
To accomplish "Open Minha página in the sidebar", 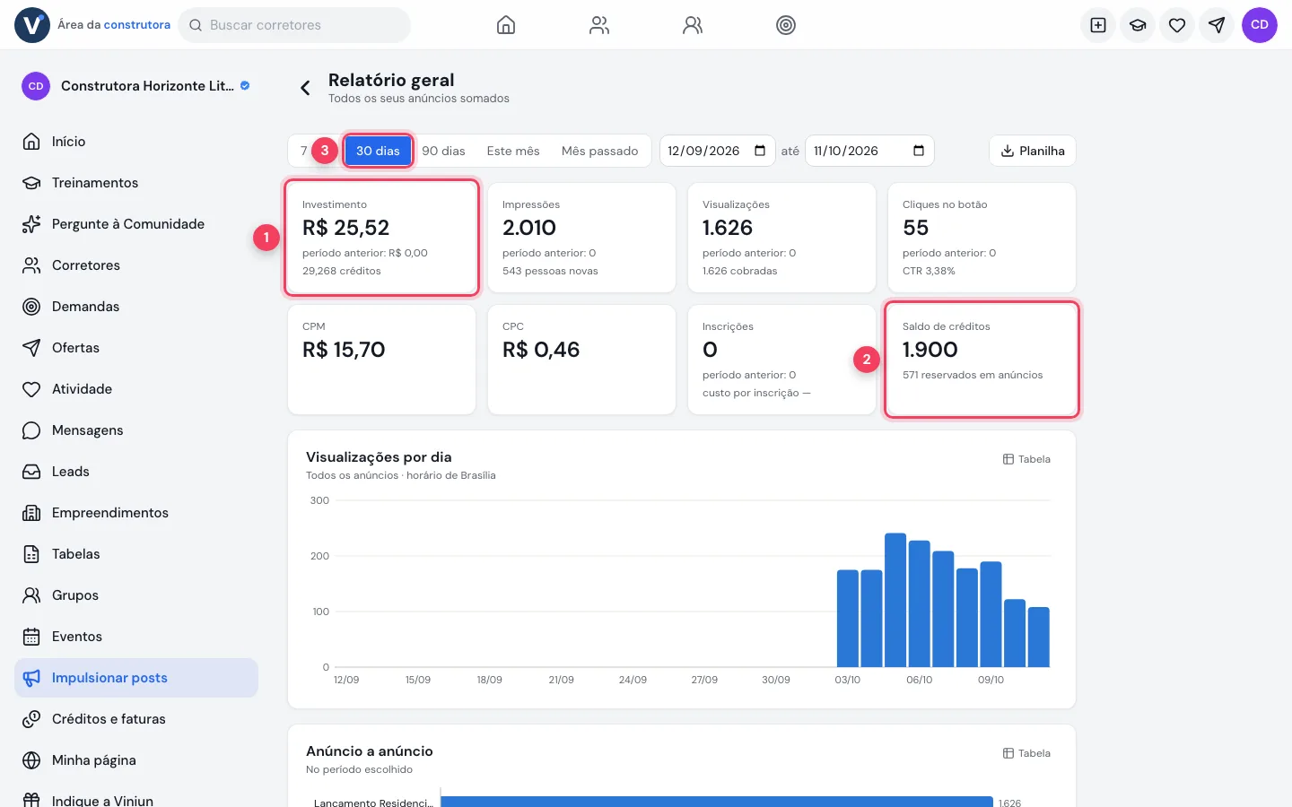I will 136,760.
